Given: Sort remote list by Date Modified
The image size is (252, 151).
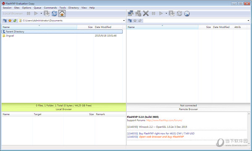Looking at the screenshot, I should tap(223, 27).
